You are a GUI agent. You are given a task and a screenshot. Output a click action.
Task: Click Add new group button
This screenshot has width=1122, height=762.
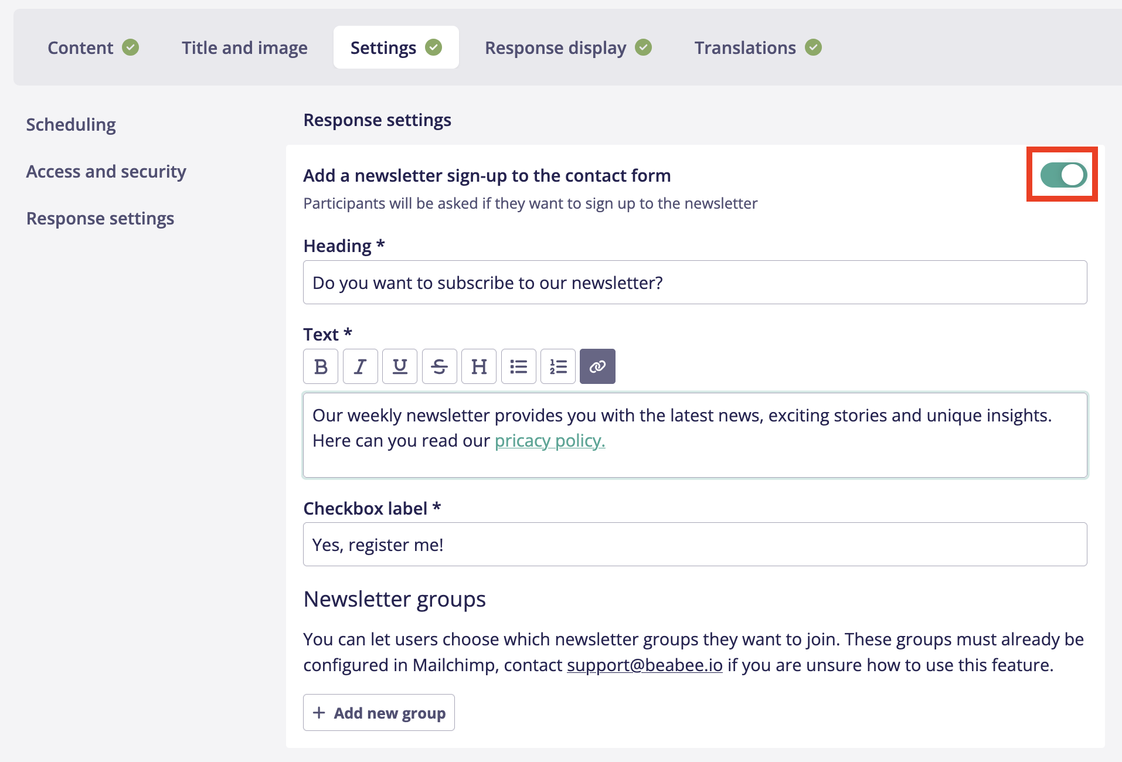pos(379,713)
